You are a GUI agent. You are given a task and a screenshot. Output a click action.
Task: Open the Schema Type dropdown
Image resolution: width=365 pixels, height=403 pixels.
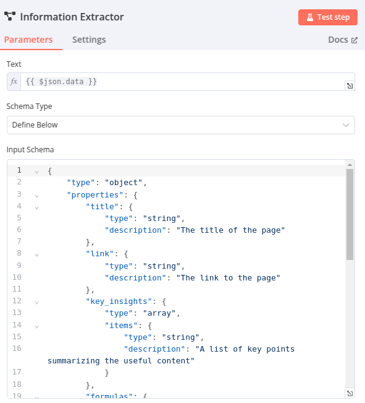[181, 125]
